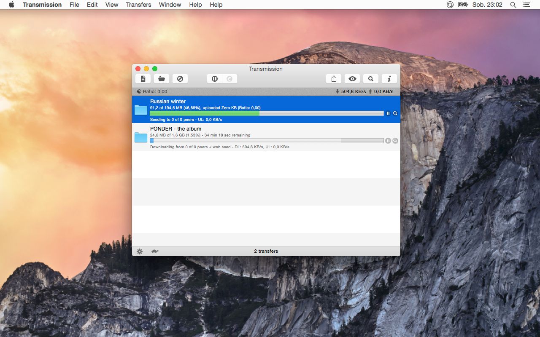This screenshot has height=337, width=540.
Task: Toggle Quick Look eye button
Action: pyautogui.click(x=352, y=79)
